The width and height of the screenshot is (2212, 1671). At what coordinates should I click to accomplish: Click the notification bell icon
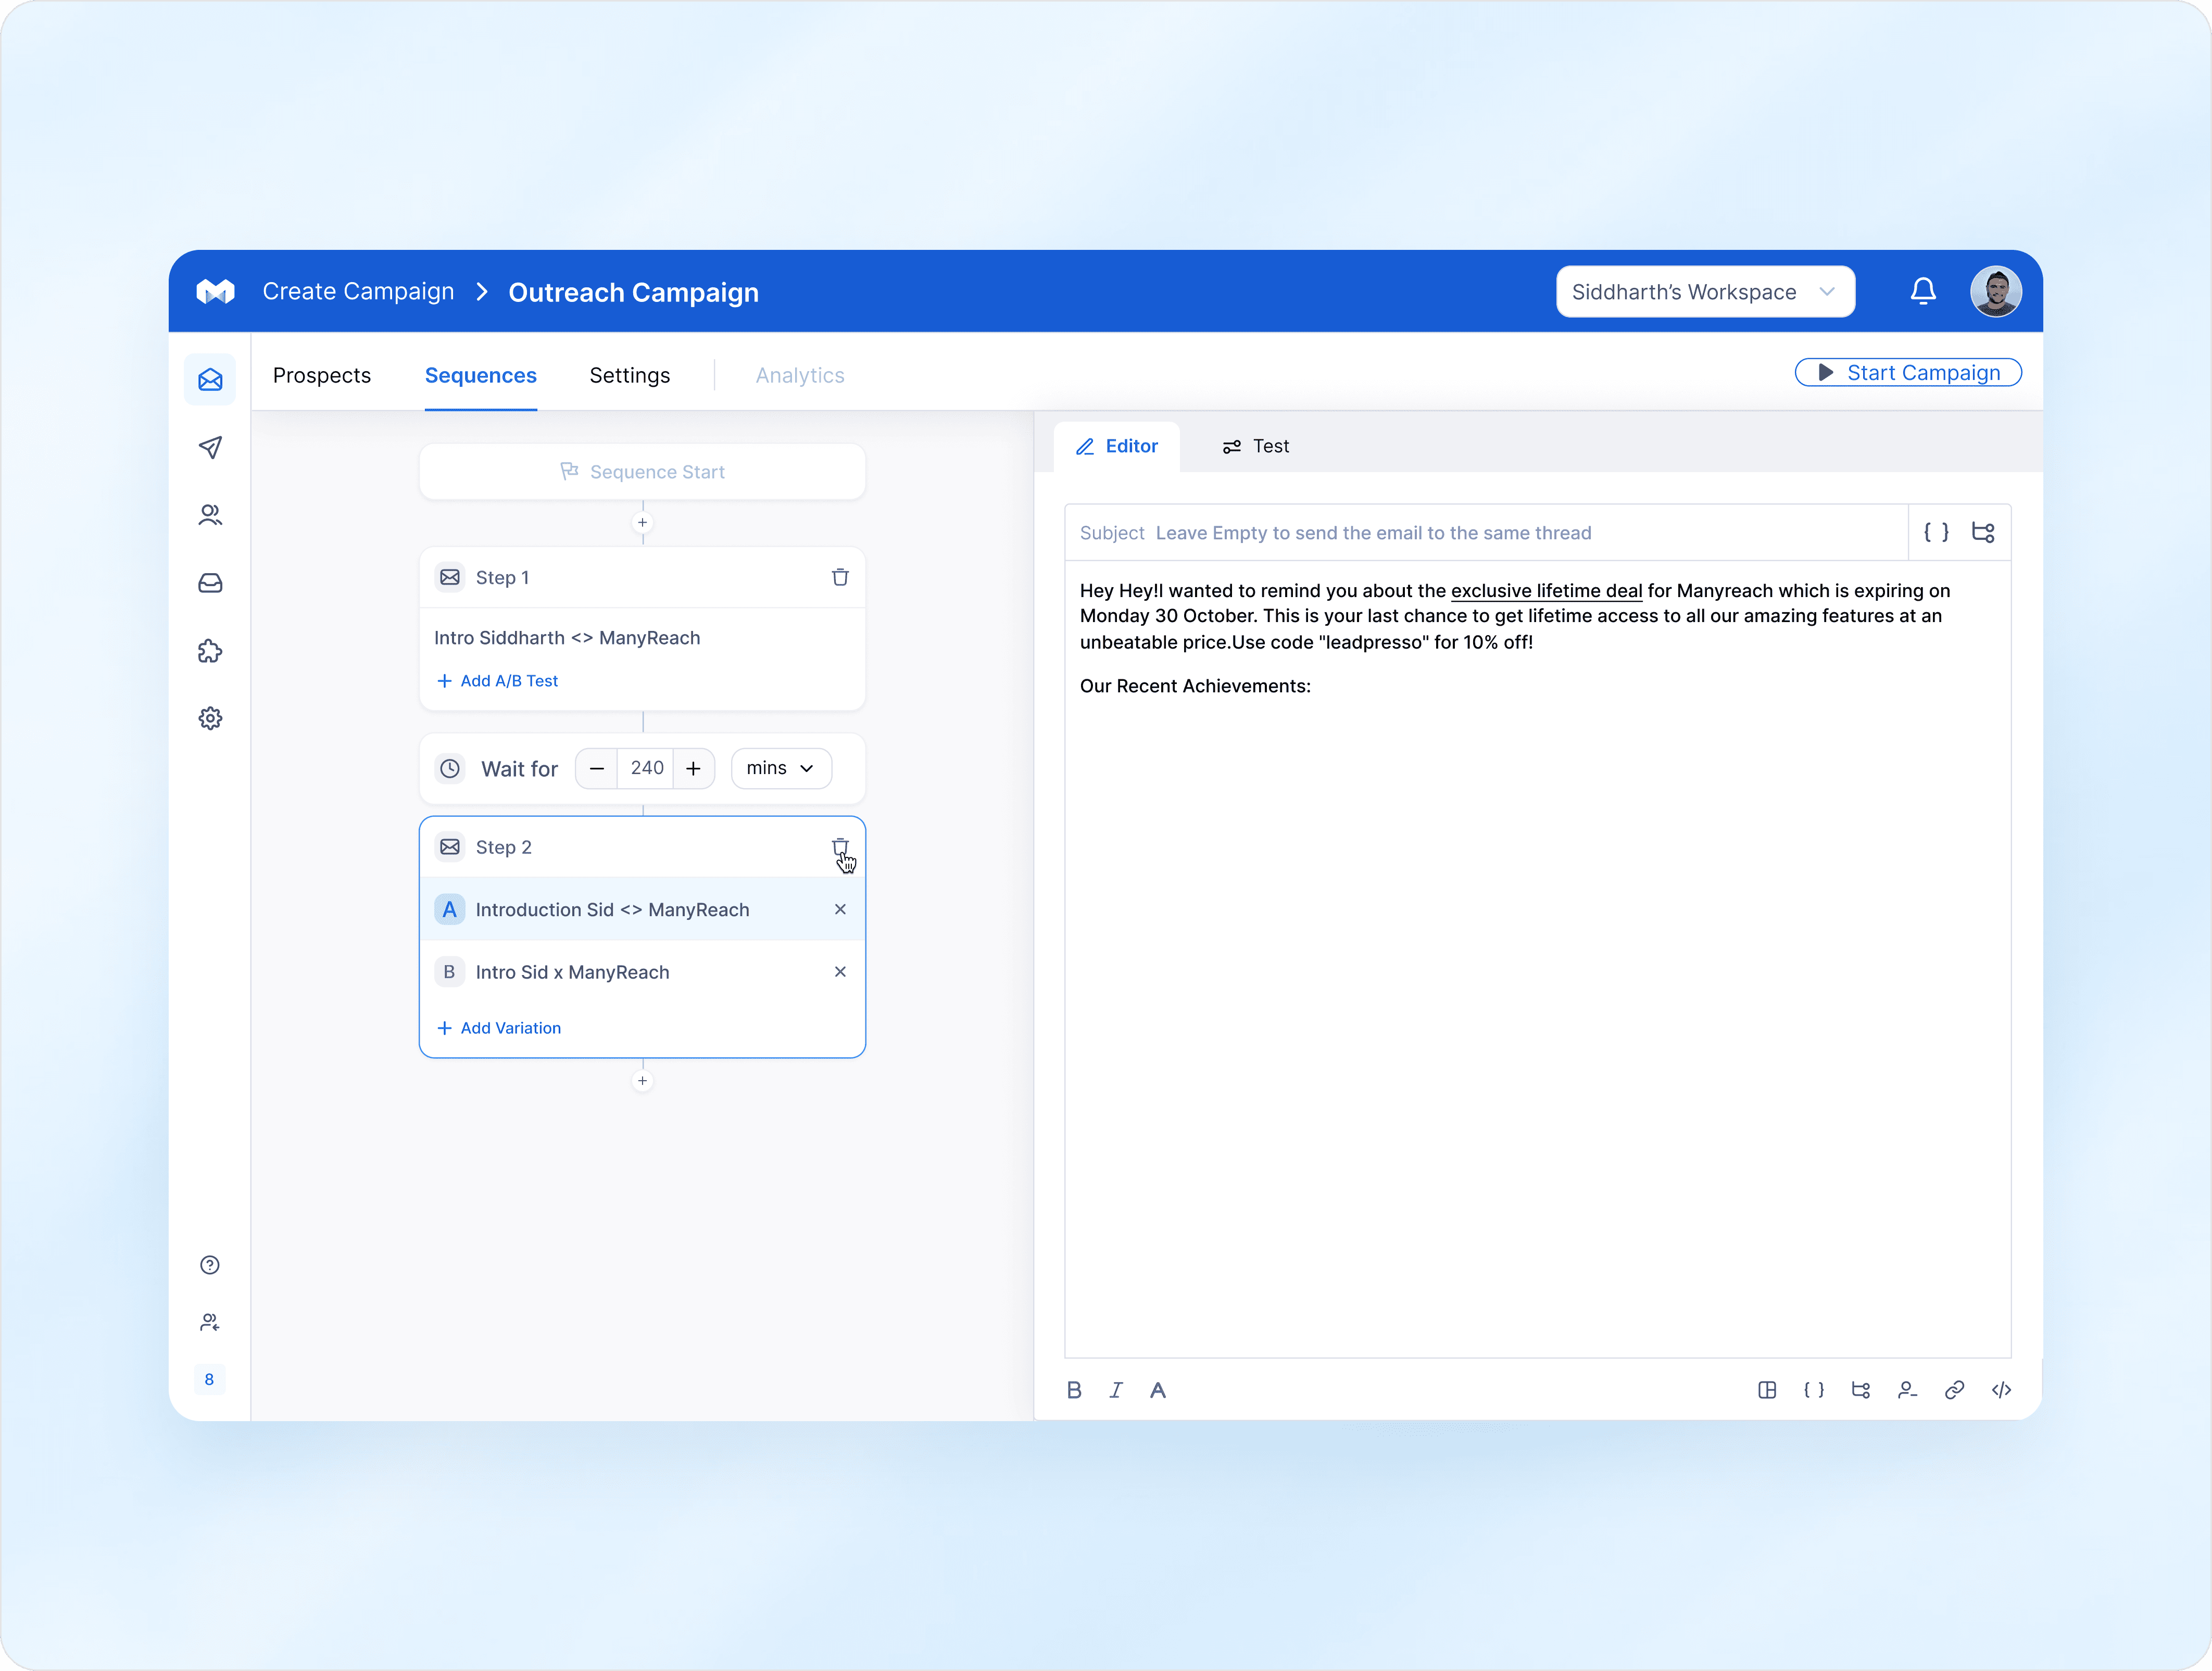[x=1922, y=291]
